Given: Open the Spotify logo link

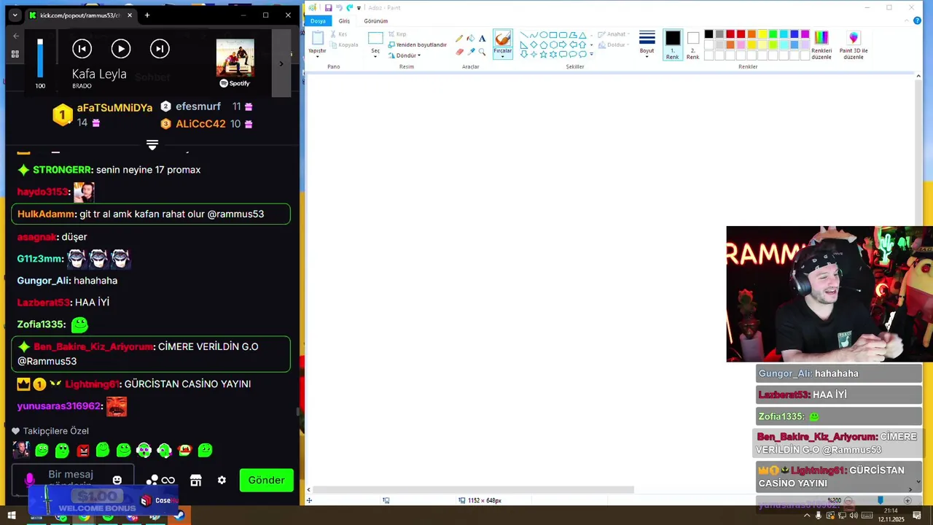Looking at the screenshot, I should tap(235, 83).
